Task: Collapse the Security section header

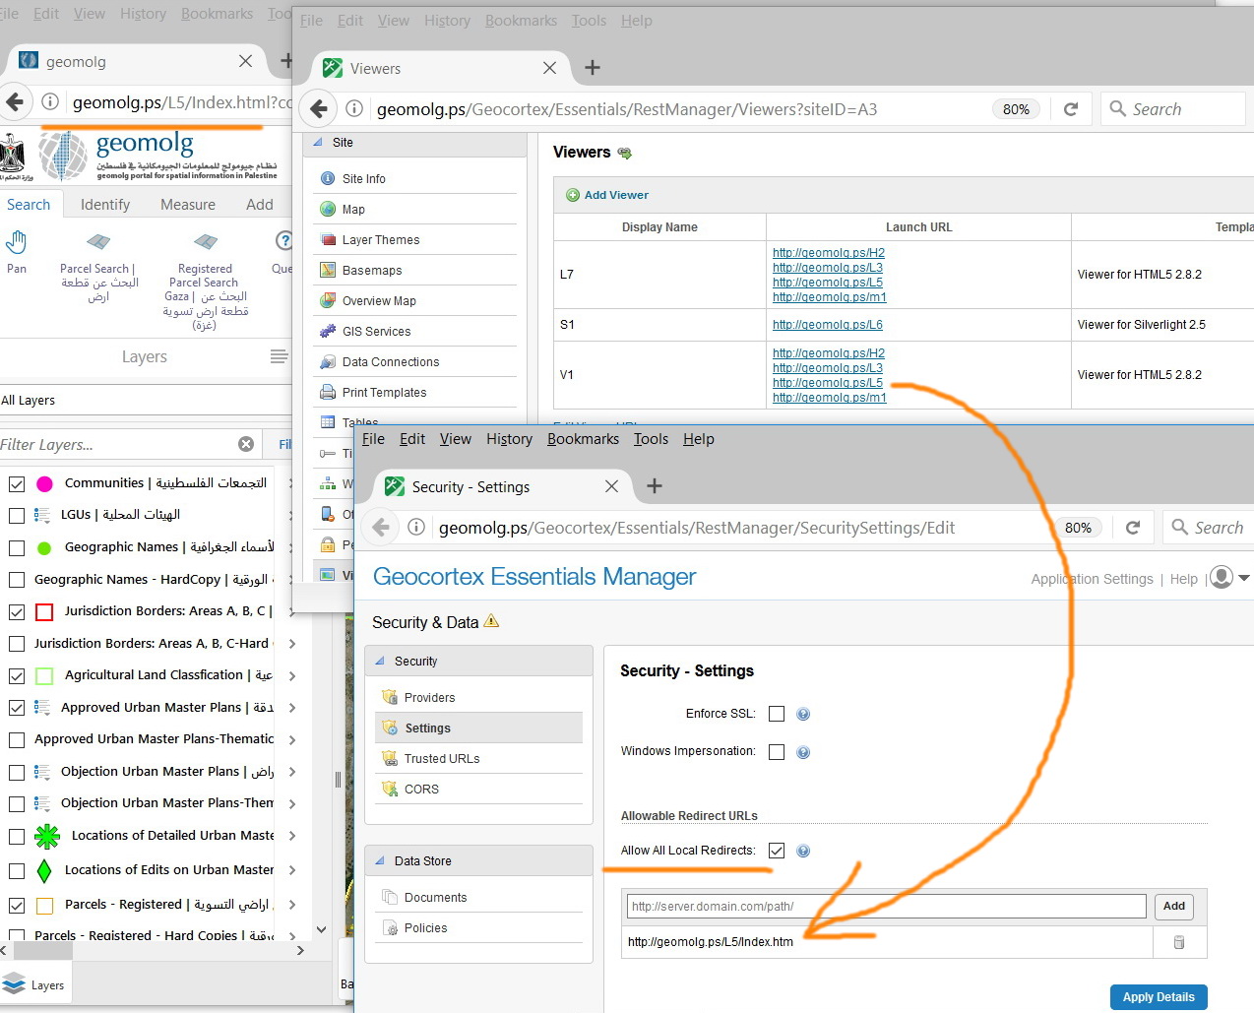Action: 380,662
